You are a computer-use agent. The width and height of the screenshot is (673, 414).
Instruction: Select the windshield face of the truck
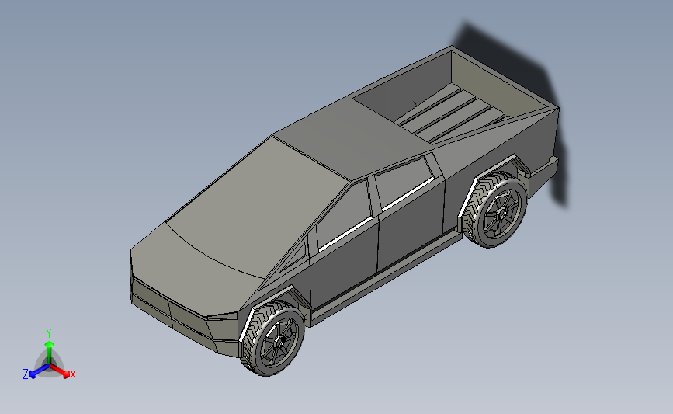258,206
